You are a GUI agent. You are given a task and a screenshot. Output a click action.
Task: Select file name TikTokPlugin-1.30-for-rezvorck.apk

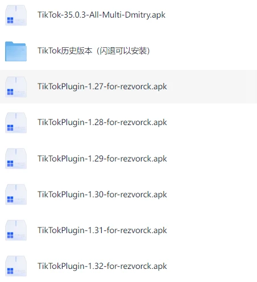click(102, 194)
